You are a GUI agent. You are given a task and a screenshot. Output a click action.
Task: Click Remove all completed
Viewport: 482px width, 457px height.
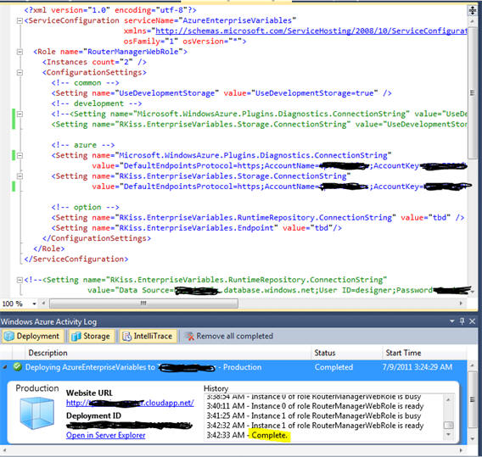click(229, 336)
